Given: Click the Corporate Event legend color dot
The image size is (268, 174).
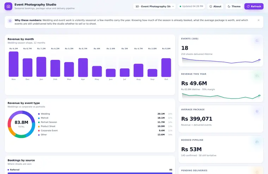Looking at the screenshot, I should pos(39,131).
